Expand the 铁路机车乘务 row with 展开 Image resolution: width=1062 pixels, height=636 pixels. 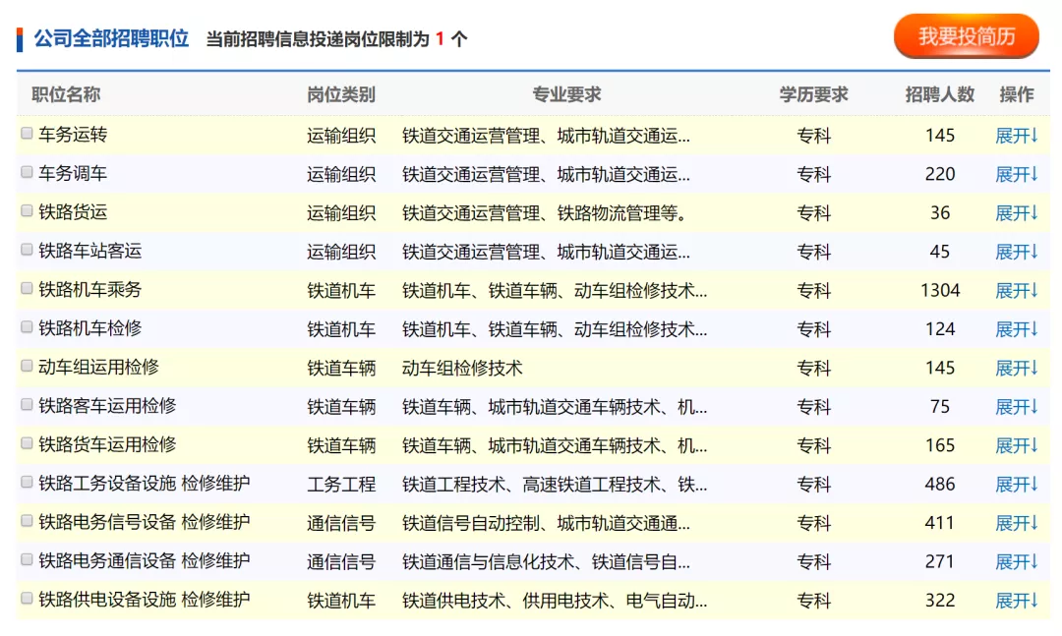click(x=1017, y=290)
